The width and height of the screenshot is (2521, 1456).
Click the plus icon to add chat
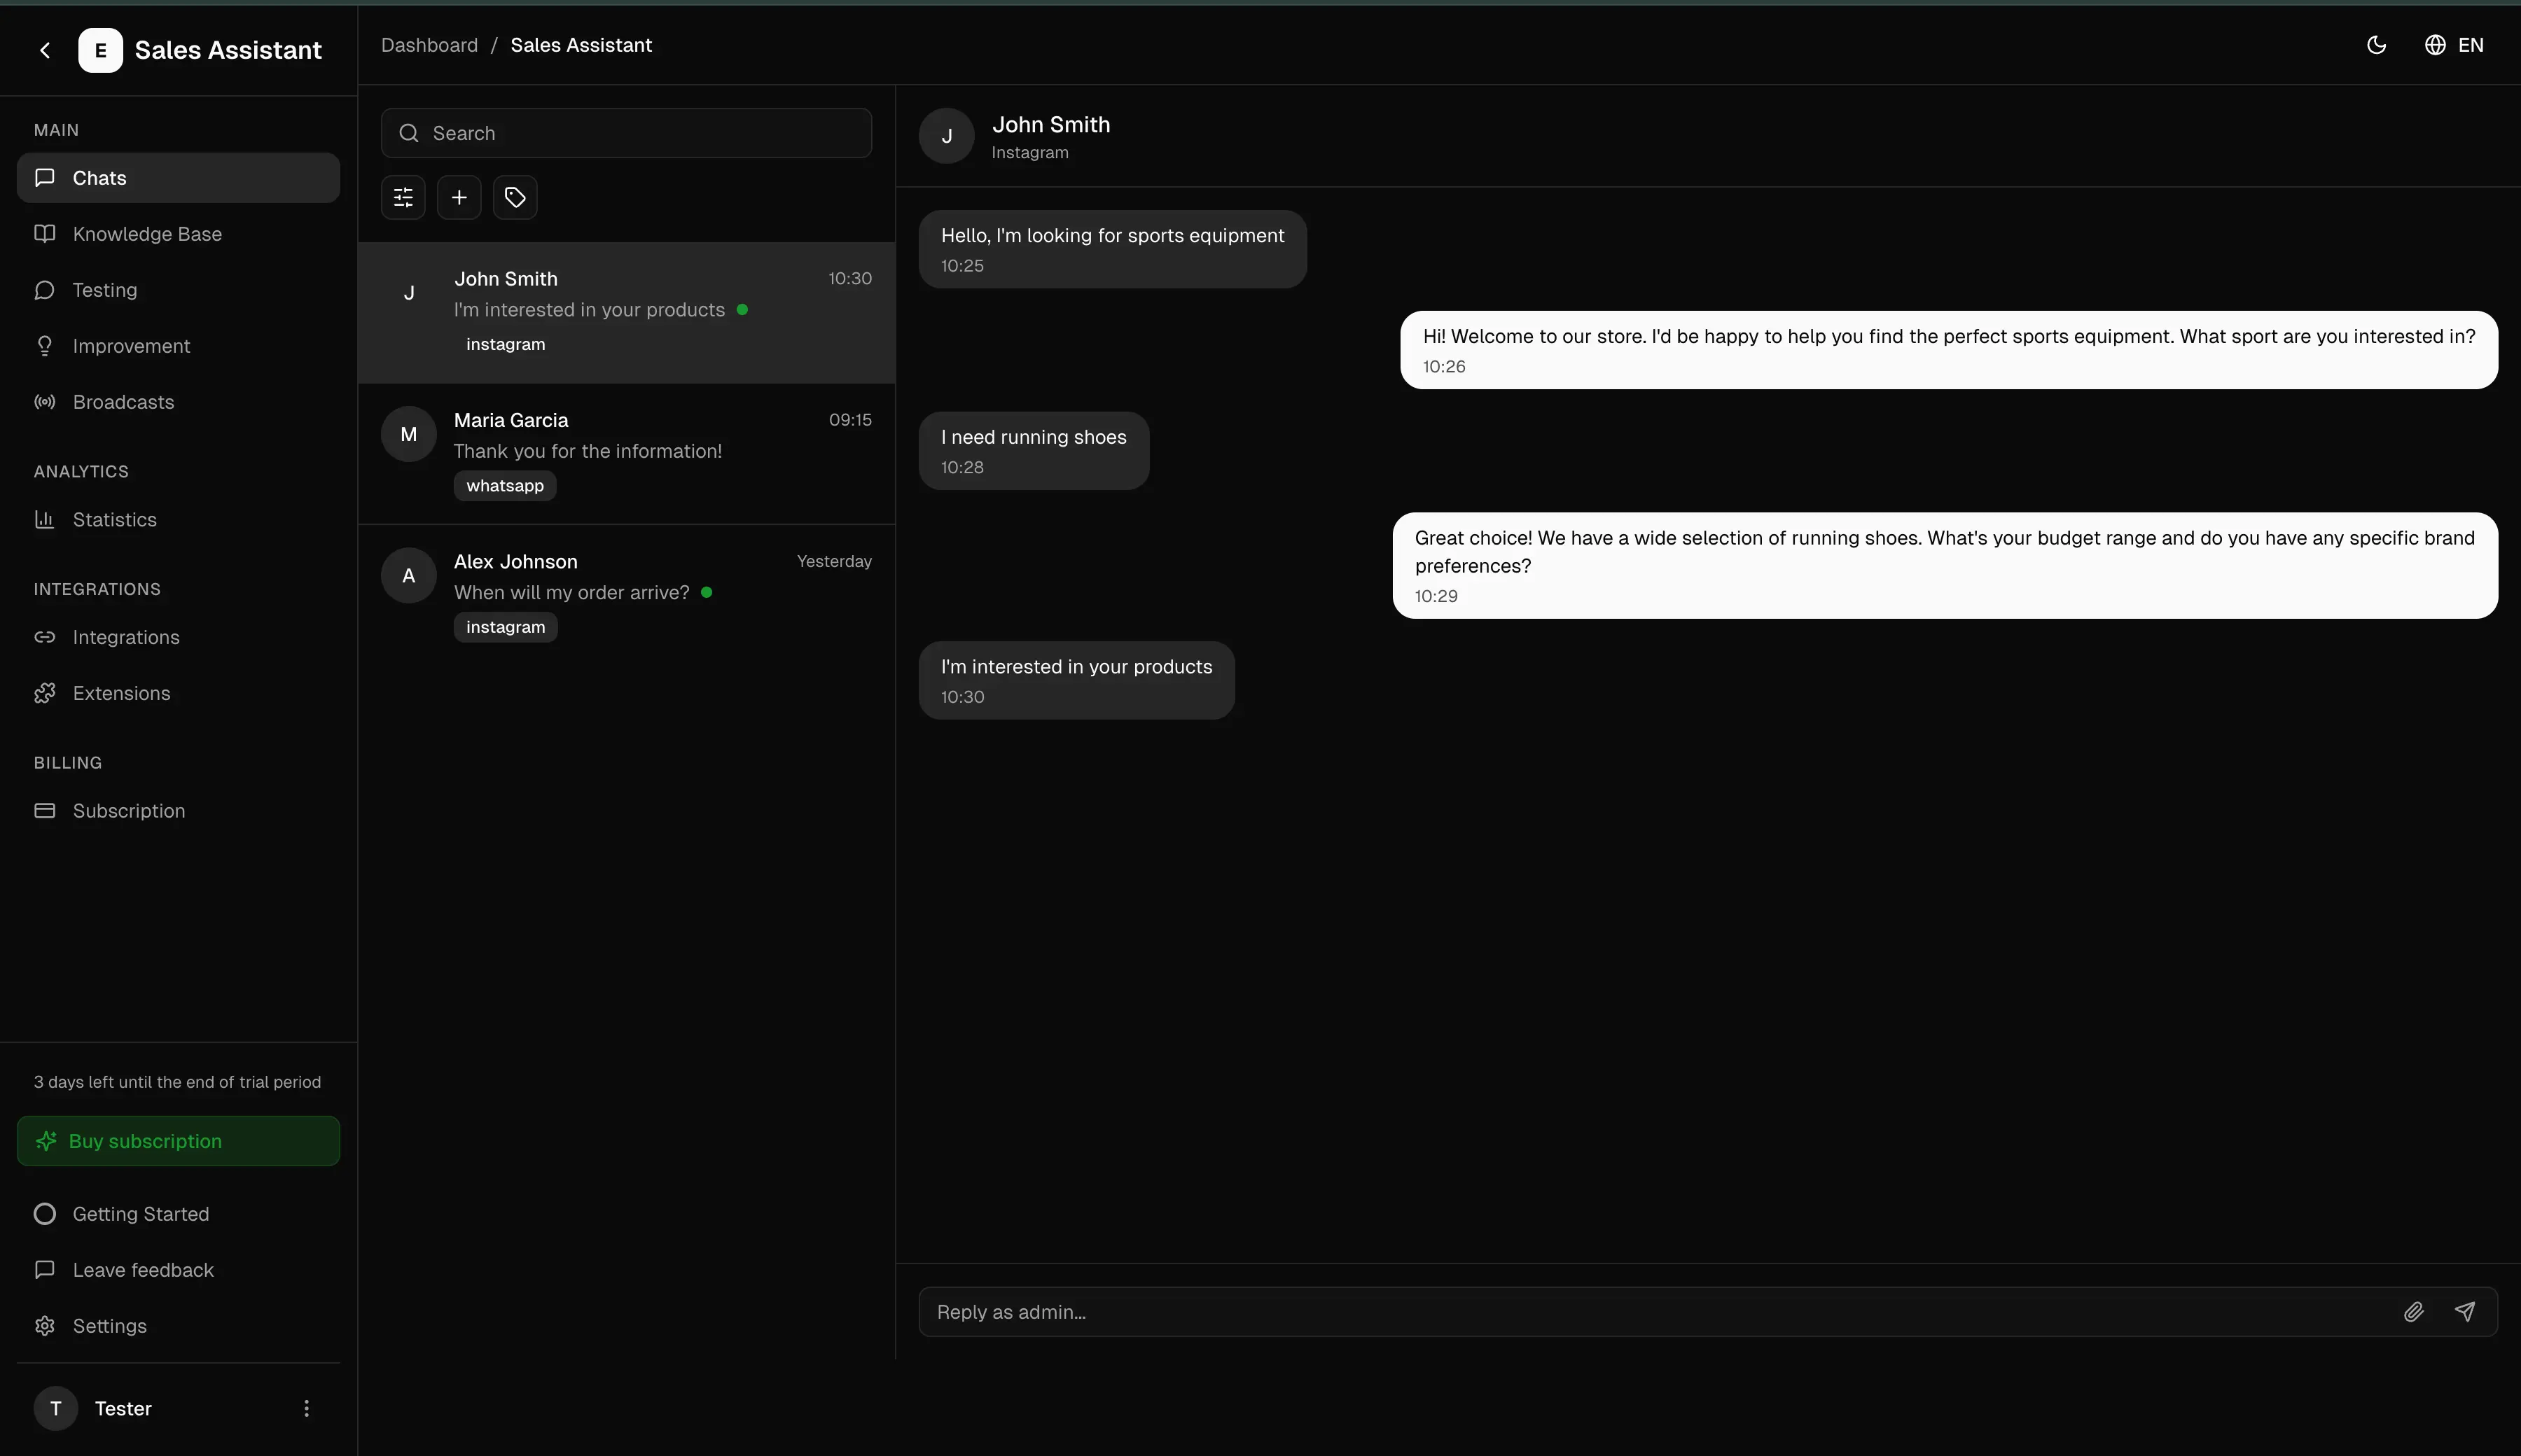(x=459, y=197)
